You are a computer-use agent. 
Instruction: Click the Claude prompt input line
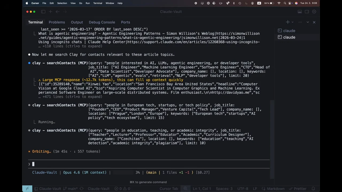pyautogui.click(x=149, y=164)
